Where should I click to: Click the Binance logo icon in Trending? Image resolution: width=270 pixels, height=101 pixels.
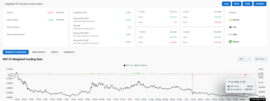coord(230,20)
